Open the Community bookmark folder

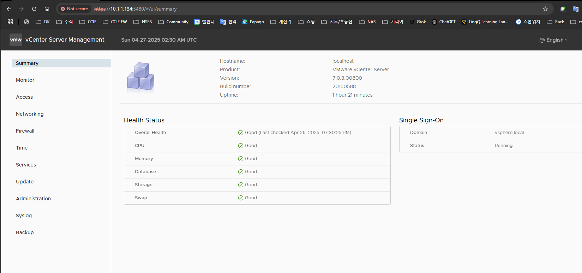pyautogui.click(x=173, y=22)
